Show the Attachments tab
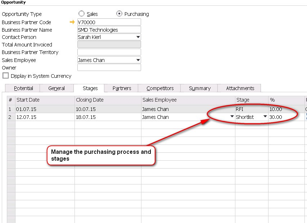The image size is (307, 223). pos(240,88)
